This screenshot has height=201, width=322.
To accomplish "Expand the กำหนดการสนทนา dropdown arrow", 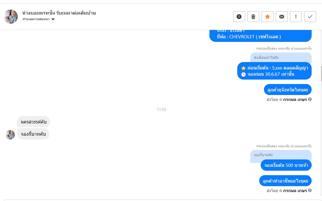I will (x=53, y=19).
